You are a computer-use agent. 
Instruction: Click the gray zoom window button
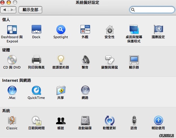pos(15,2)
